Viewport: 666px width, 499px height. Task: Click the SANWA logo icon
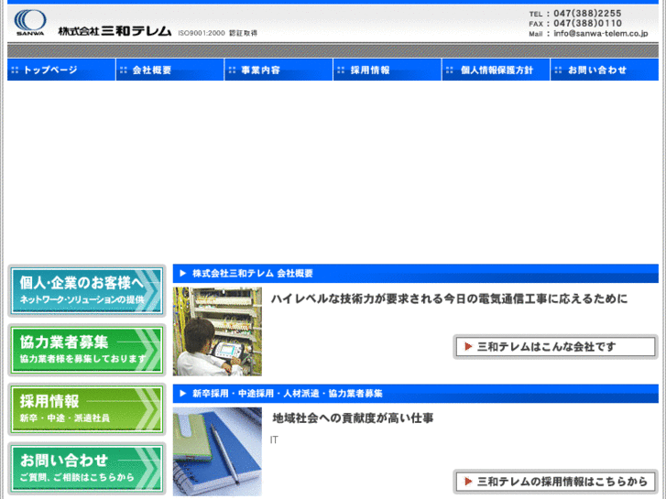tap(29, 23)
